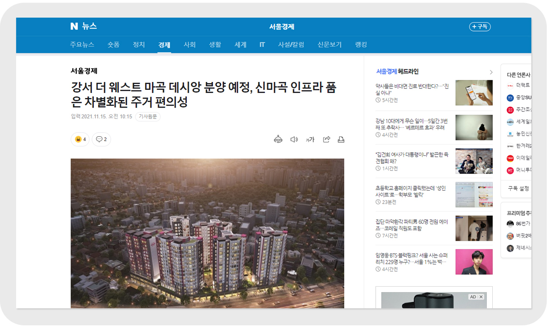
Task: Go to the 세계 tab
Action: pos(241,45)
